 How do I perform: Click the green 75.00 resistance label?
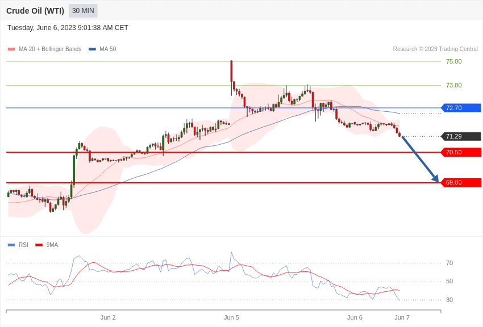tap(454, 61)
